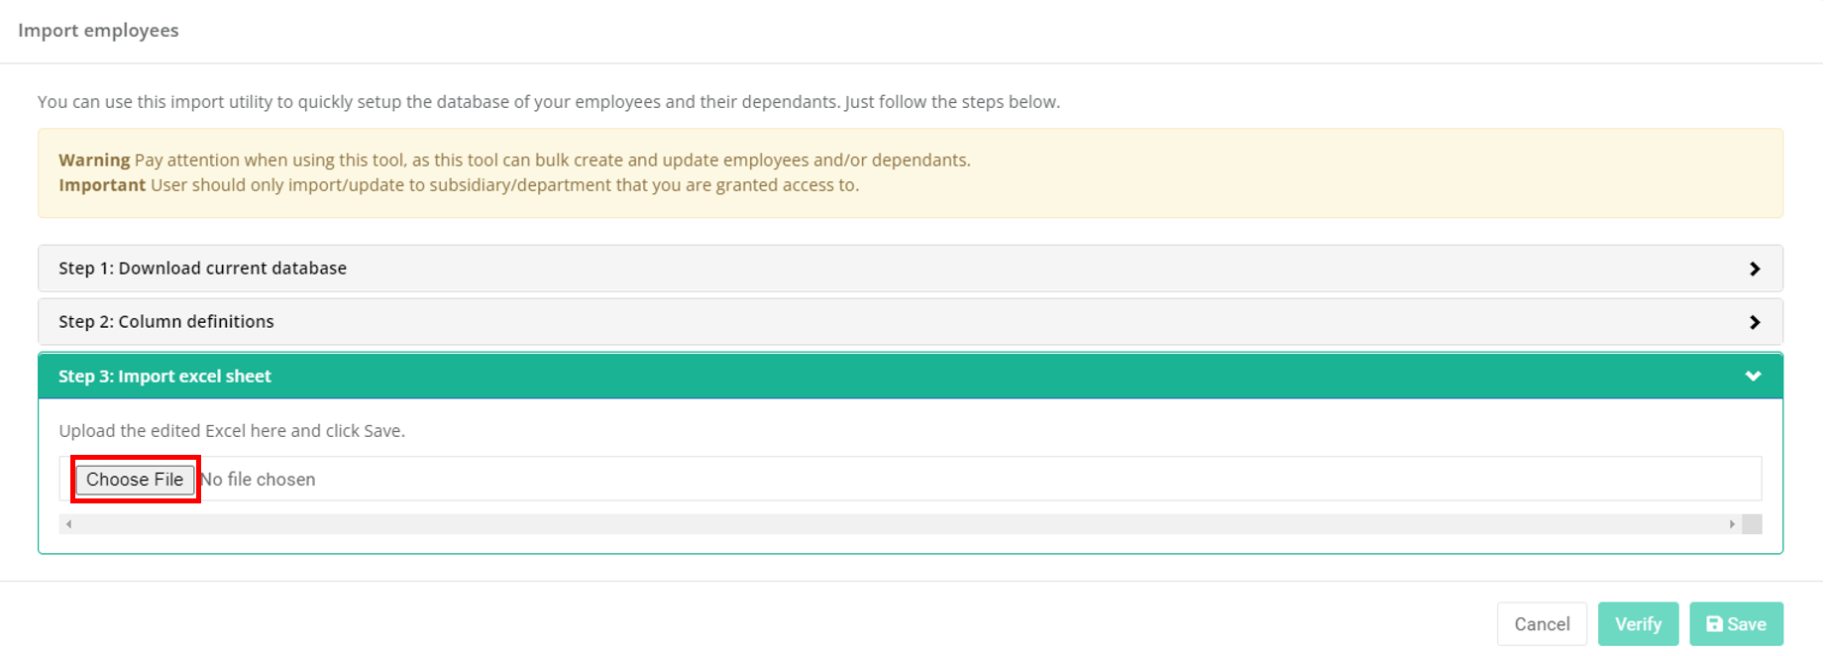Viewport: 1826px width, 656px height.
Task: Click the Step 2 right chevron arrow
Action: tap(1754, 322)
